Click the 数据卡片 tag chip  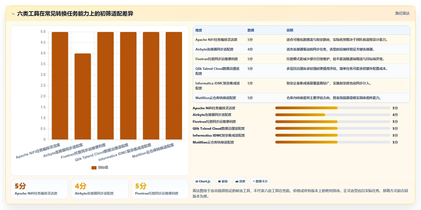(260, 181)
